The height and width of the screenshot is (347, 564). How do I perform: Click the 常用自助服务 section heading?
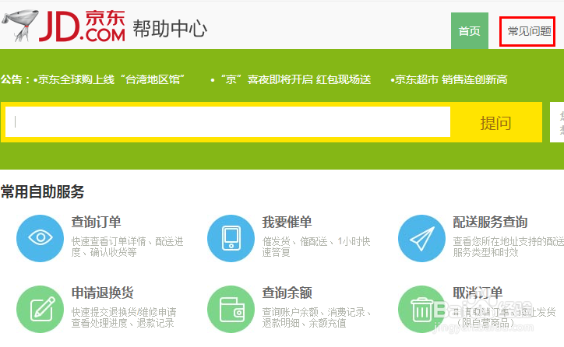[x=42, y=191]
